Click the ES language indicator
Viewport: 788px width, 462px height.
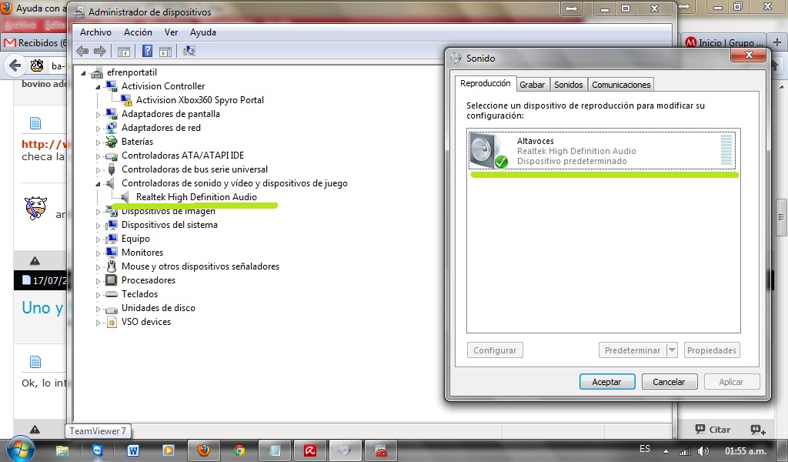point(645,449)
